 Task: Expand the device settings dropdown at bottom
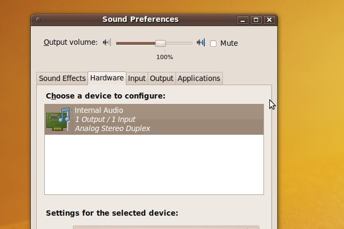pyautogui.click(x=166, y=227)
